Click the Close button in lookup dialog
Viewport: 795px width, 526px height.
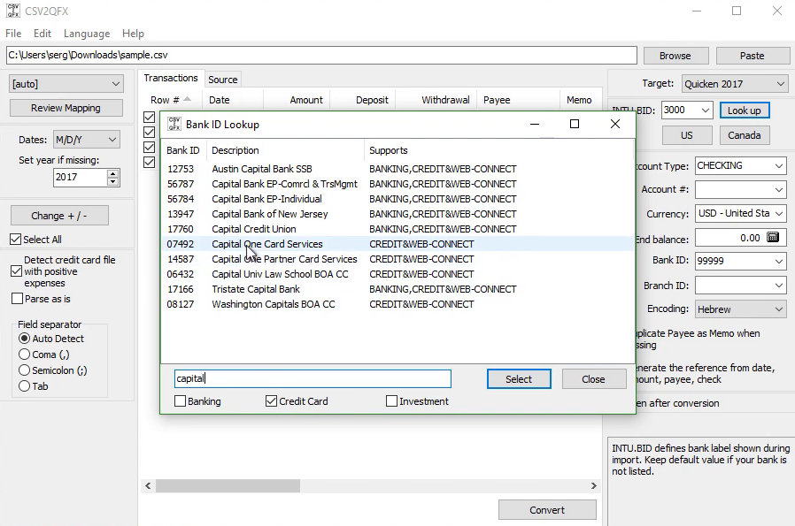(x=593, y=379)
